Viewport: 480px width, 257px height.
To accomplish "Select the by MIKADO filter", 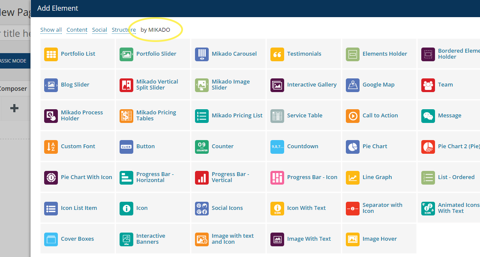I will click(x=155, y=30).
